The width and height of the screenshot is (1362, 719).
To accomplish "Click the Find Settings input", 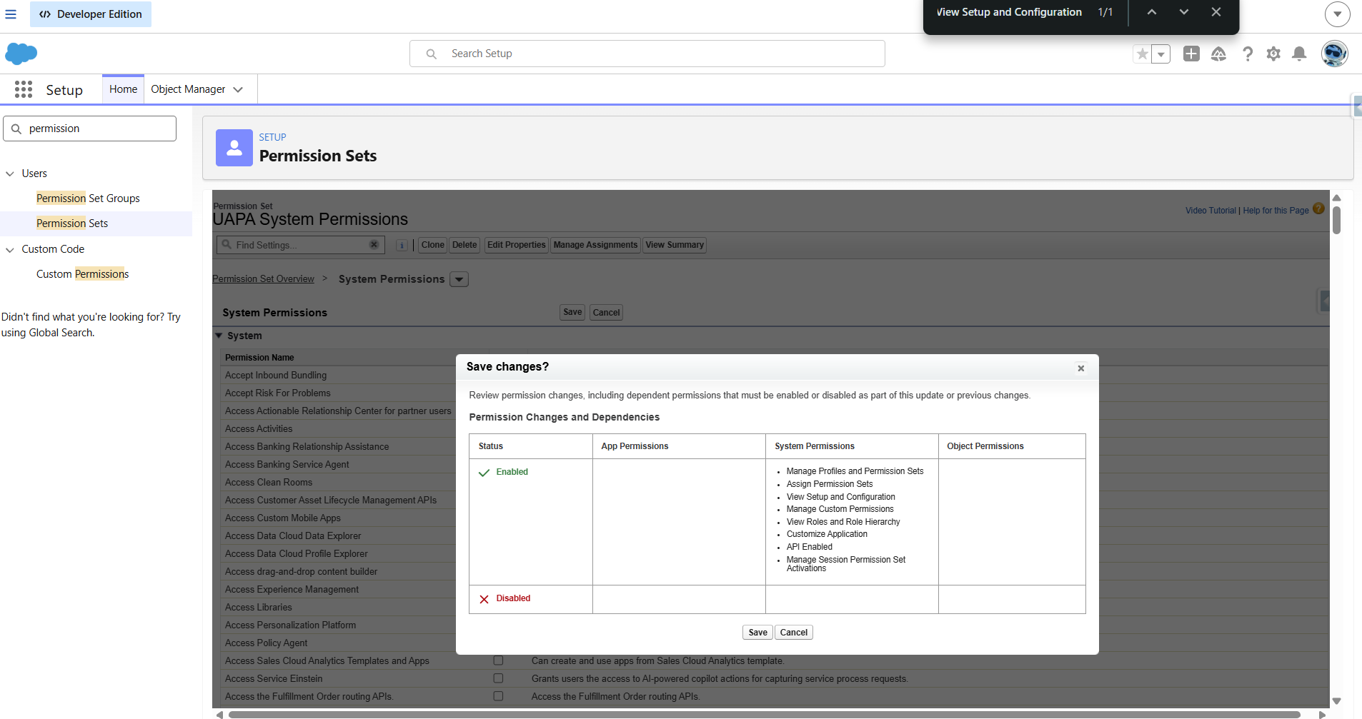I will pyautogui.click(x=300, y=245).
